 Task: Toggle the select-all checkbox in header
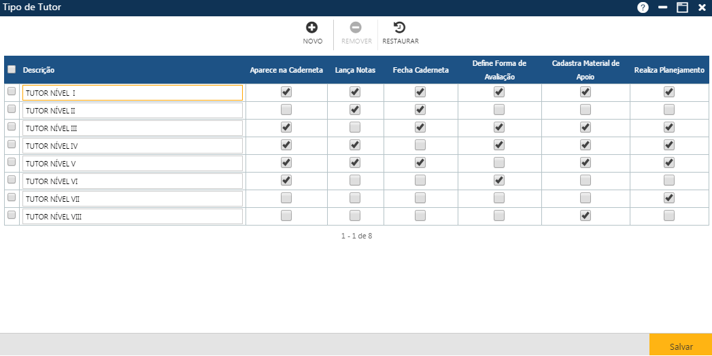(x=12, y=69)
